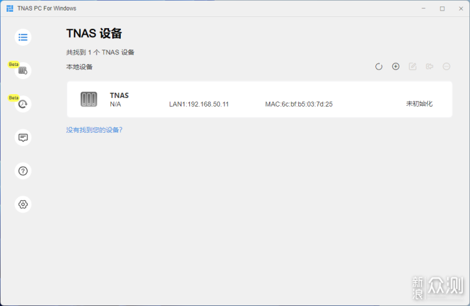470x306 pixels.
Task: Click the TNAS app logo in title bar
Action: pos(10,8)
